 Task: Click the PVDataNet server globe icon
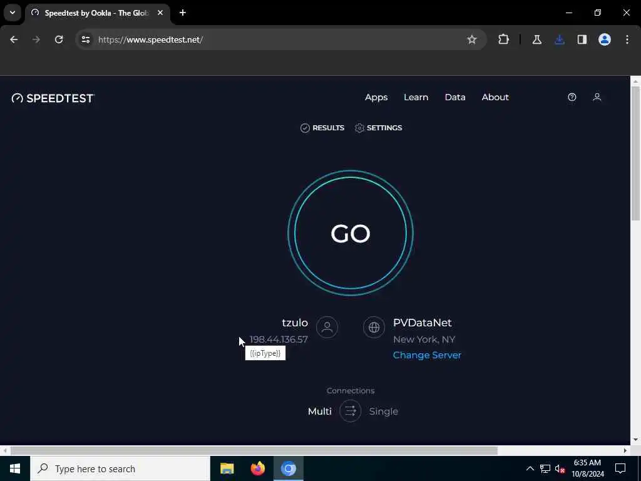point(374,327)
